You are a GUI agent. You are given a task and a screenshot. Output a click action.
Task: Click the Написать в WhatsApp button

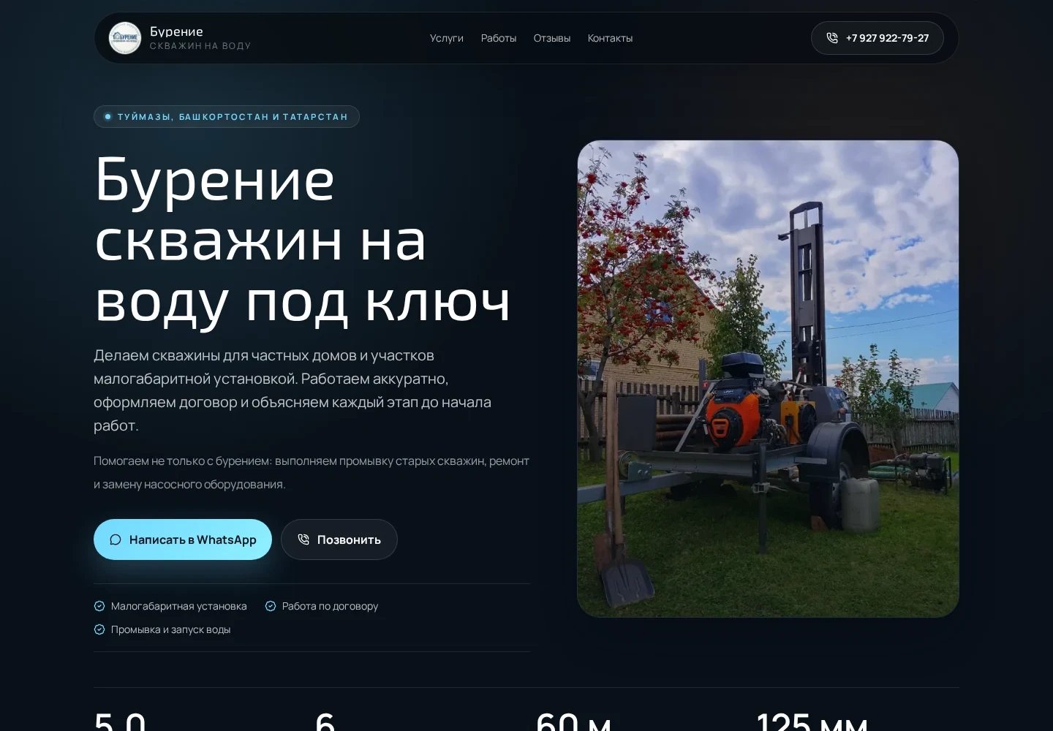pos(183,539)
